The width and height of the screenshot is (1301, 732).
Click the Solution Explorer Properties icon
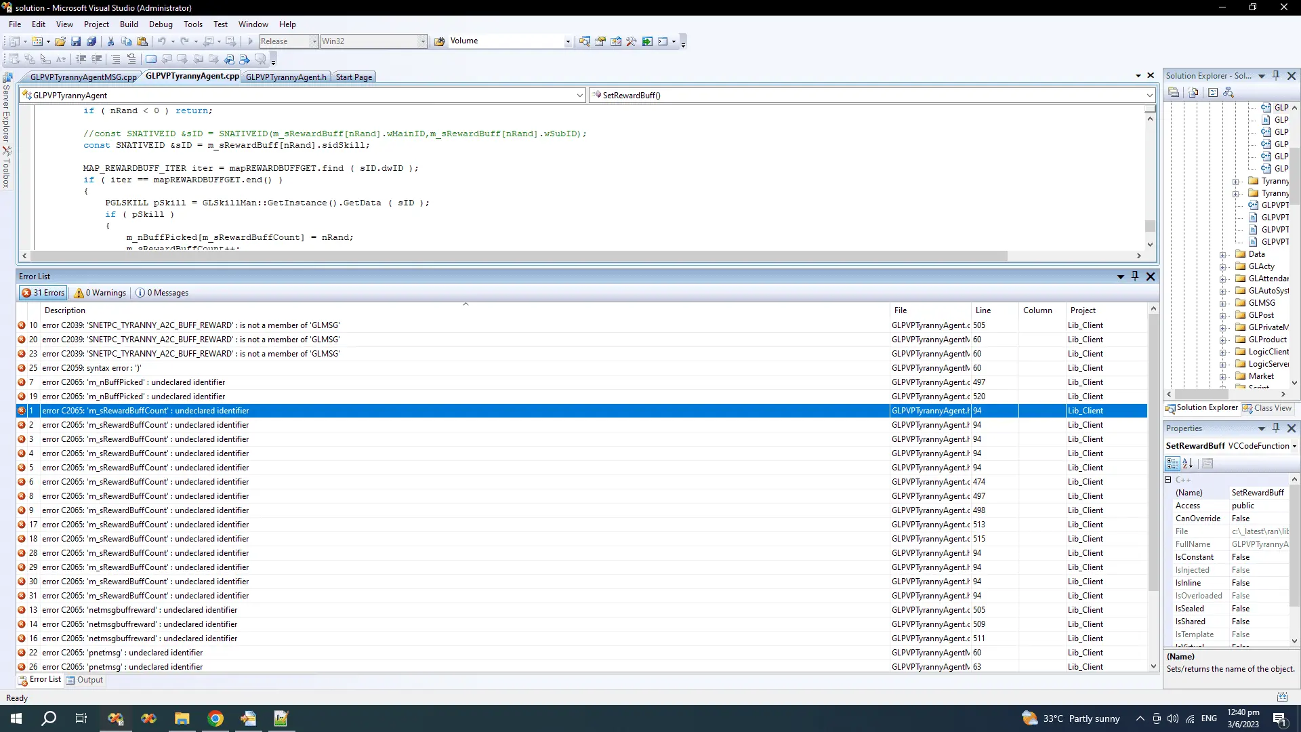(1174, 93)
